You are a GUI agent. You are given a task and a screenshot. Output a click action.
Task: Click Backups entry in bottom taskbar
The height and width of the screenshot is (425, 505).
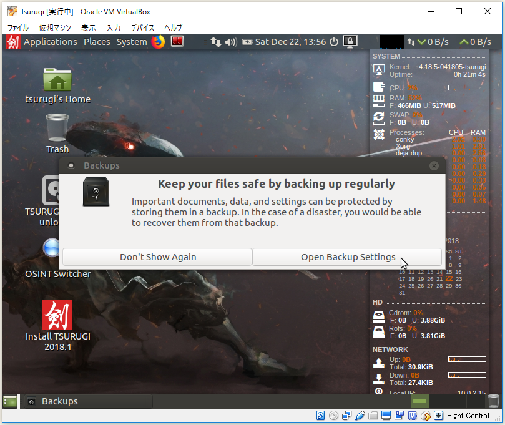(x=88, y=401)
